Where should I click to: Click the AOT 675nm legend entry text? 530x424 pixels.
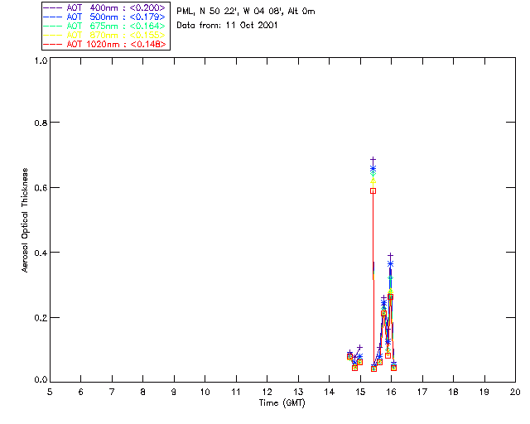(x=116, y=26)
